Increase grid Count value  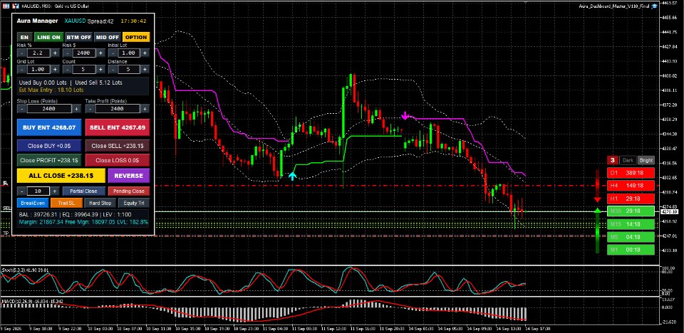point(100,69)
